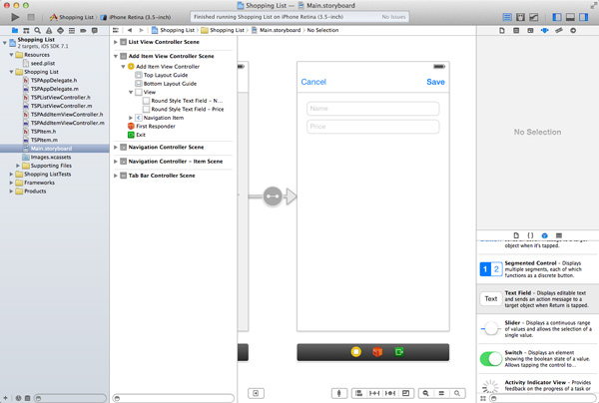Click Main.storyboard in the jump bar
Image resolution: width=599 pixels, height=403 pixels.
tap(277, 30)
